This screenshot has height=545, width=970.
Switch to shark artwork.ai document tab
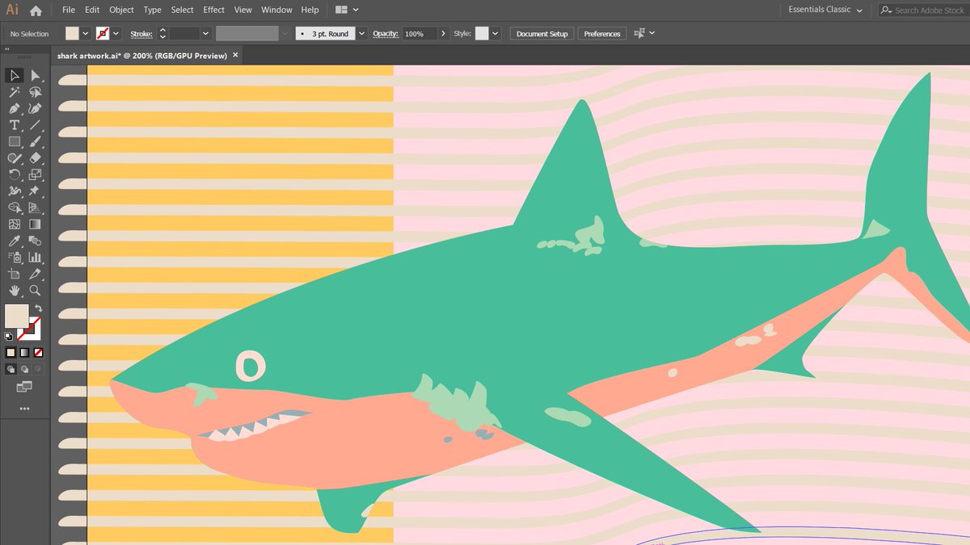142,56
